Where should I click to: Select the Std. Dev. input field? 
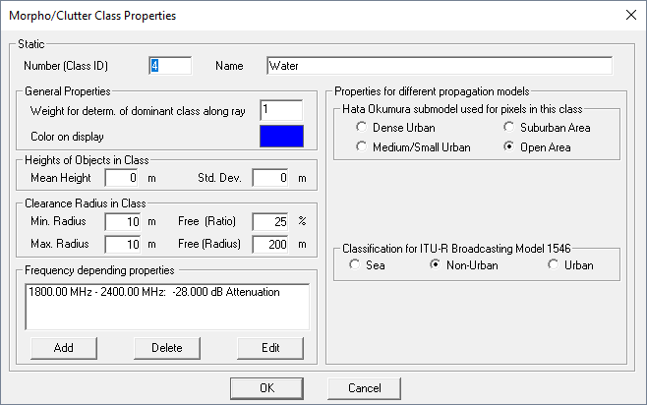point(272,178)
